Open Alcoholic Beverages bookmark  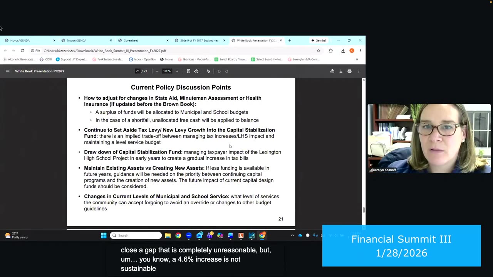click(18, 59)
